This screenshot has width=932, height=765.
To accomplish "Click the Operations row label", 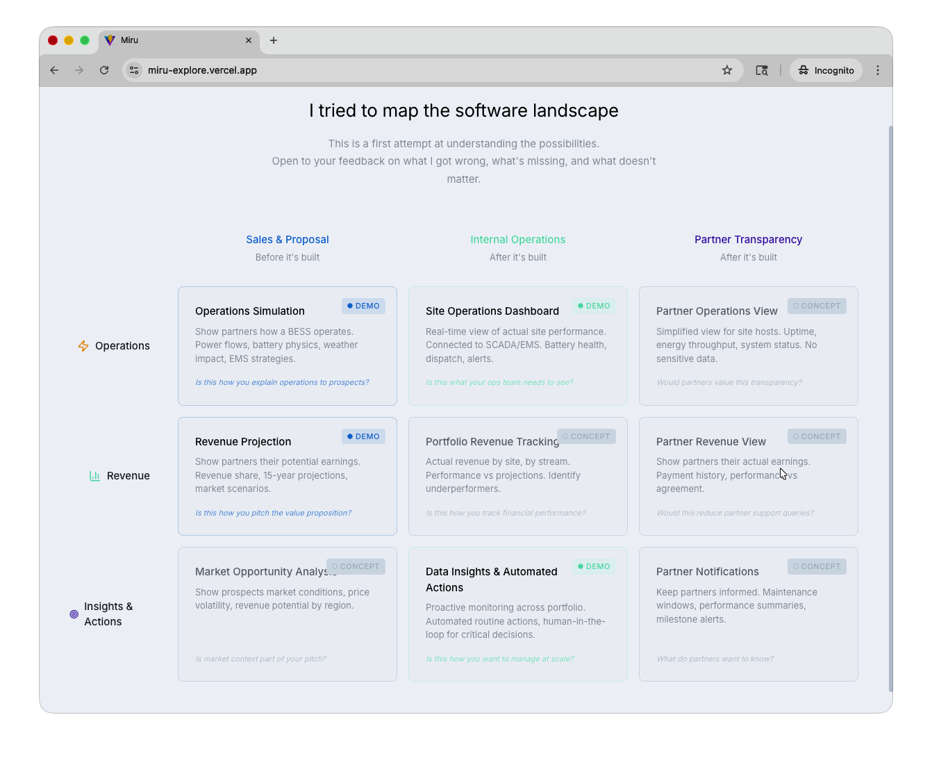I will [x=122, y=346].
